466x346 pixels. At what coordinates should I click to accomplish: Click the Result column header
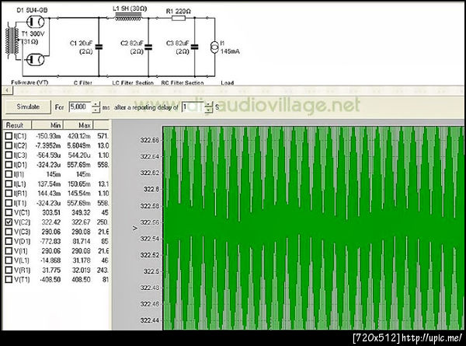(17, 125)
